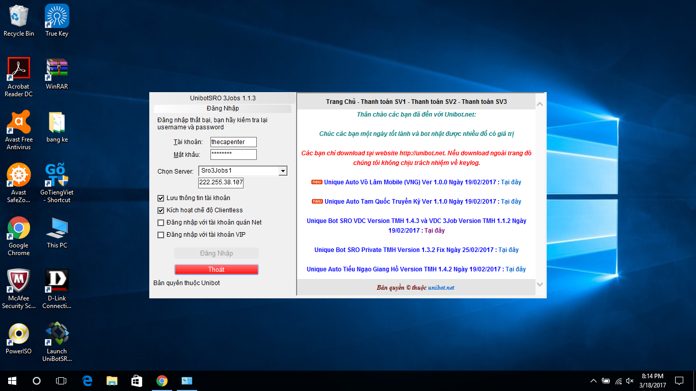Viewport: 696px width, 391px height.
Task: Open the Launch UniBotSRO desktop shortcut
Action: click(57, 334)
